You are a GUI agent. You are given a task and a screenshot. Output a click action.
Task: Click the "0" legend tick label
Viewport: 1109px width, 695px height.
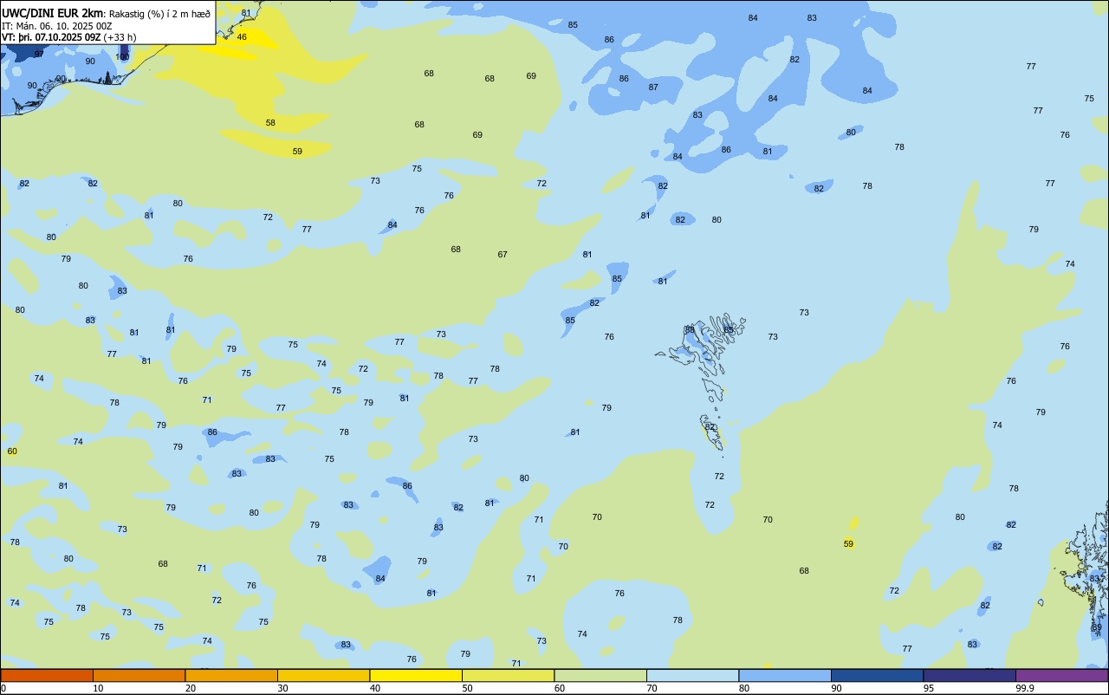point(3,688)
